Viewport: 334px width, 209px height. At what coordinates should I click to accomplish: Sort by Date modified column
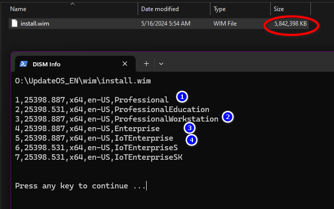click(x=160, y=9)
